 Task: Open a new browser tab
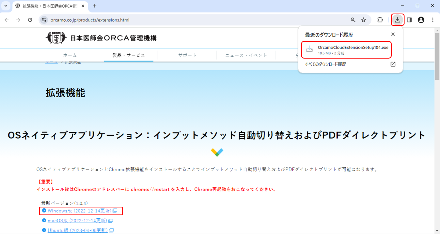(x=95, y=6)
